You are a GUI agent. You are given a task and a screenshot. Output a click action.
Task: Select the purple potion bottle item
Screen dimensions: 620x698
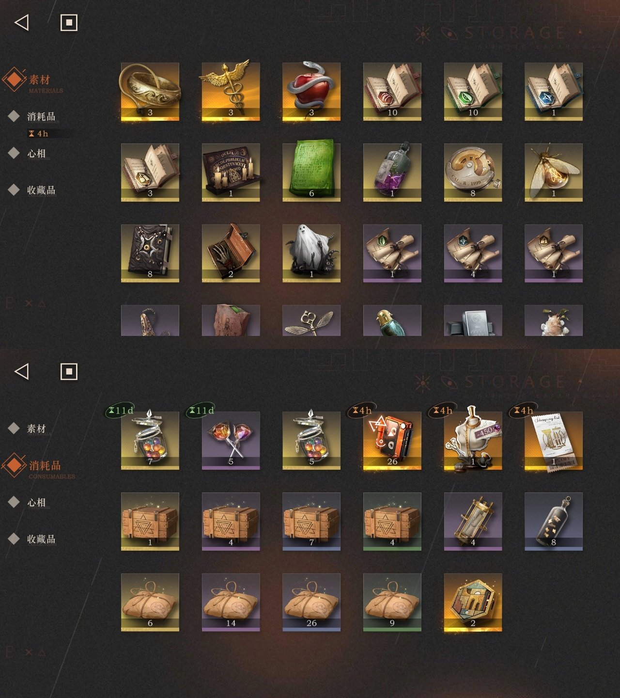[x=392, y=173]
